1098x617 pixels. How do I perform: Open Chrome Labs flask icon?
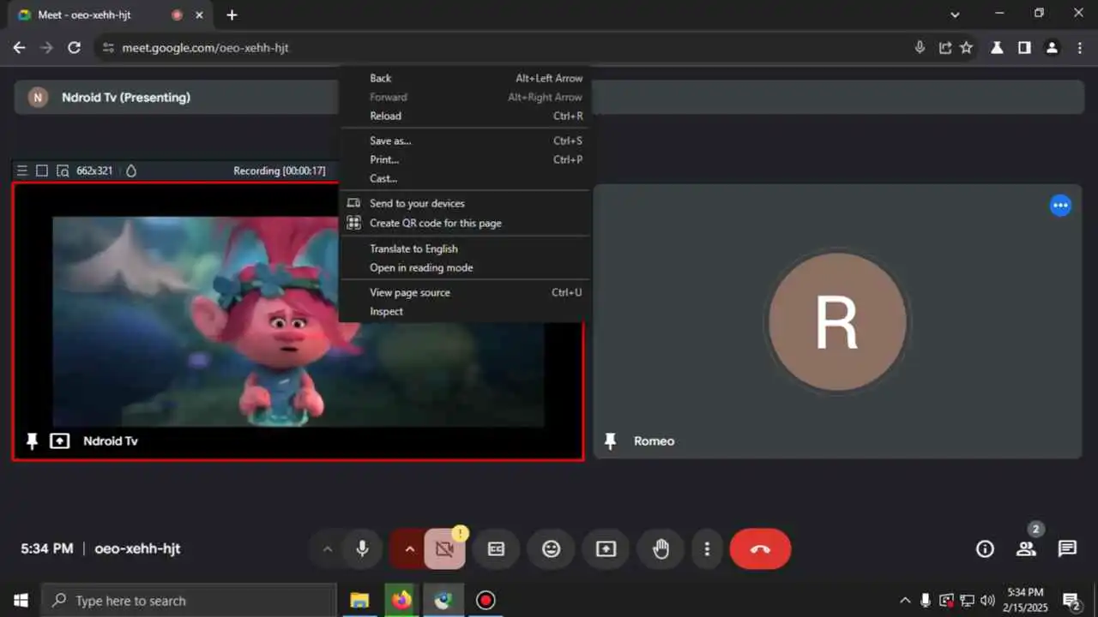click(x=997, y=48)
